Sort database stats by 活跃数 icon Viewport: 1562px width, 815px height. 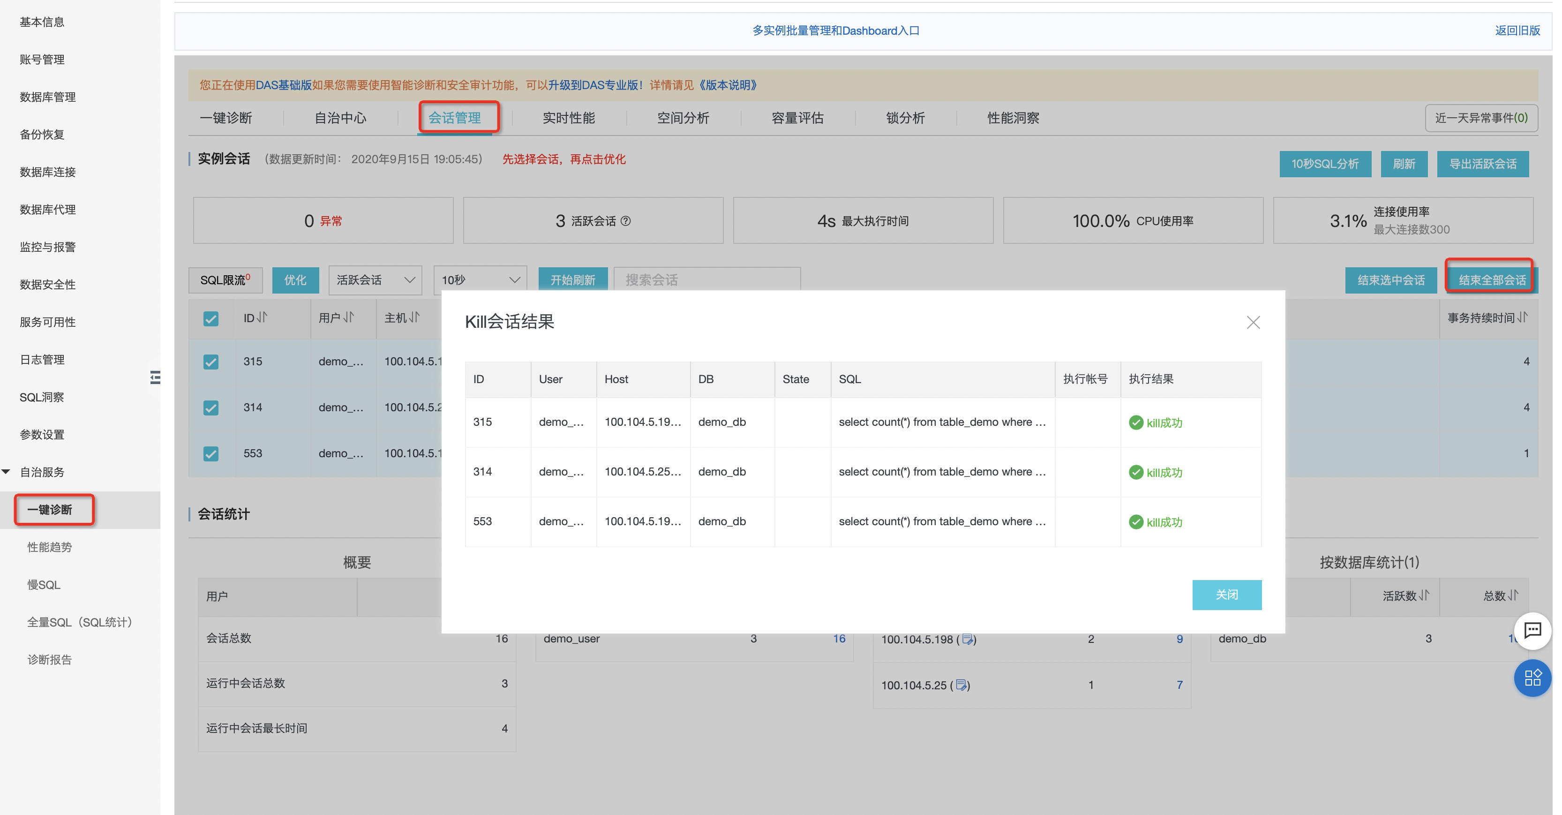tap(1424, 595)
